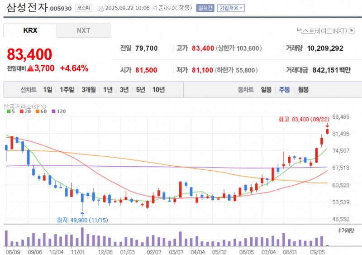Image resolution: width=362 pixels, height=255 pixels.
Task: Click the 46,550 price axis label
Action: [341, 219]
